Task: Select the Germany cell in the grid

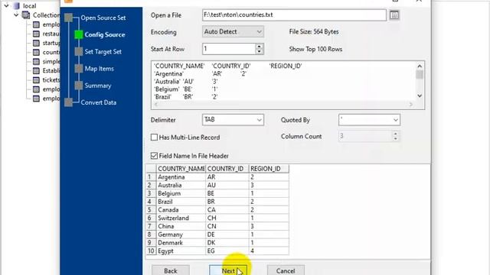Action: click(x=181, y=235)
